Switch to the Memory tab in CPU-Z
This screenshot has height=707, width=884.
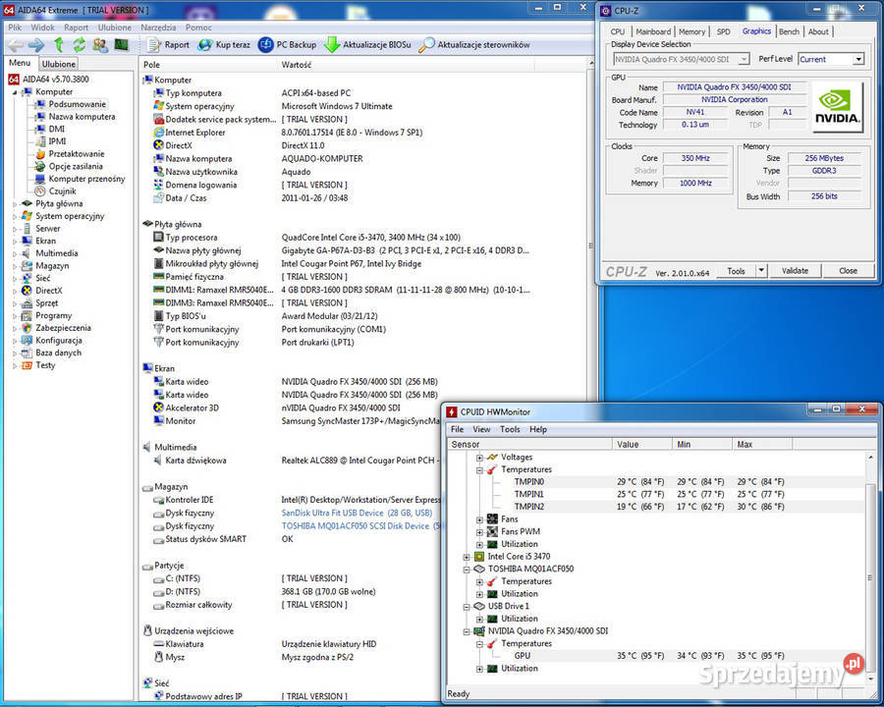691,31
